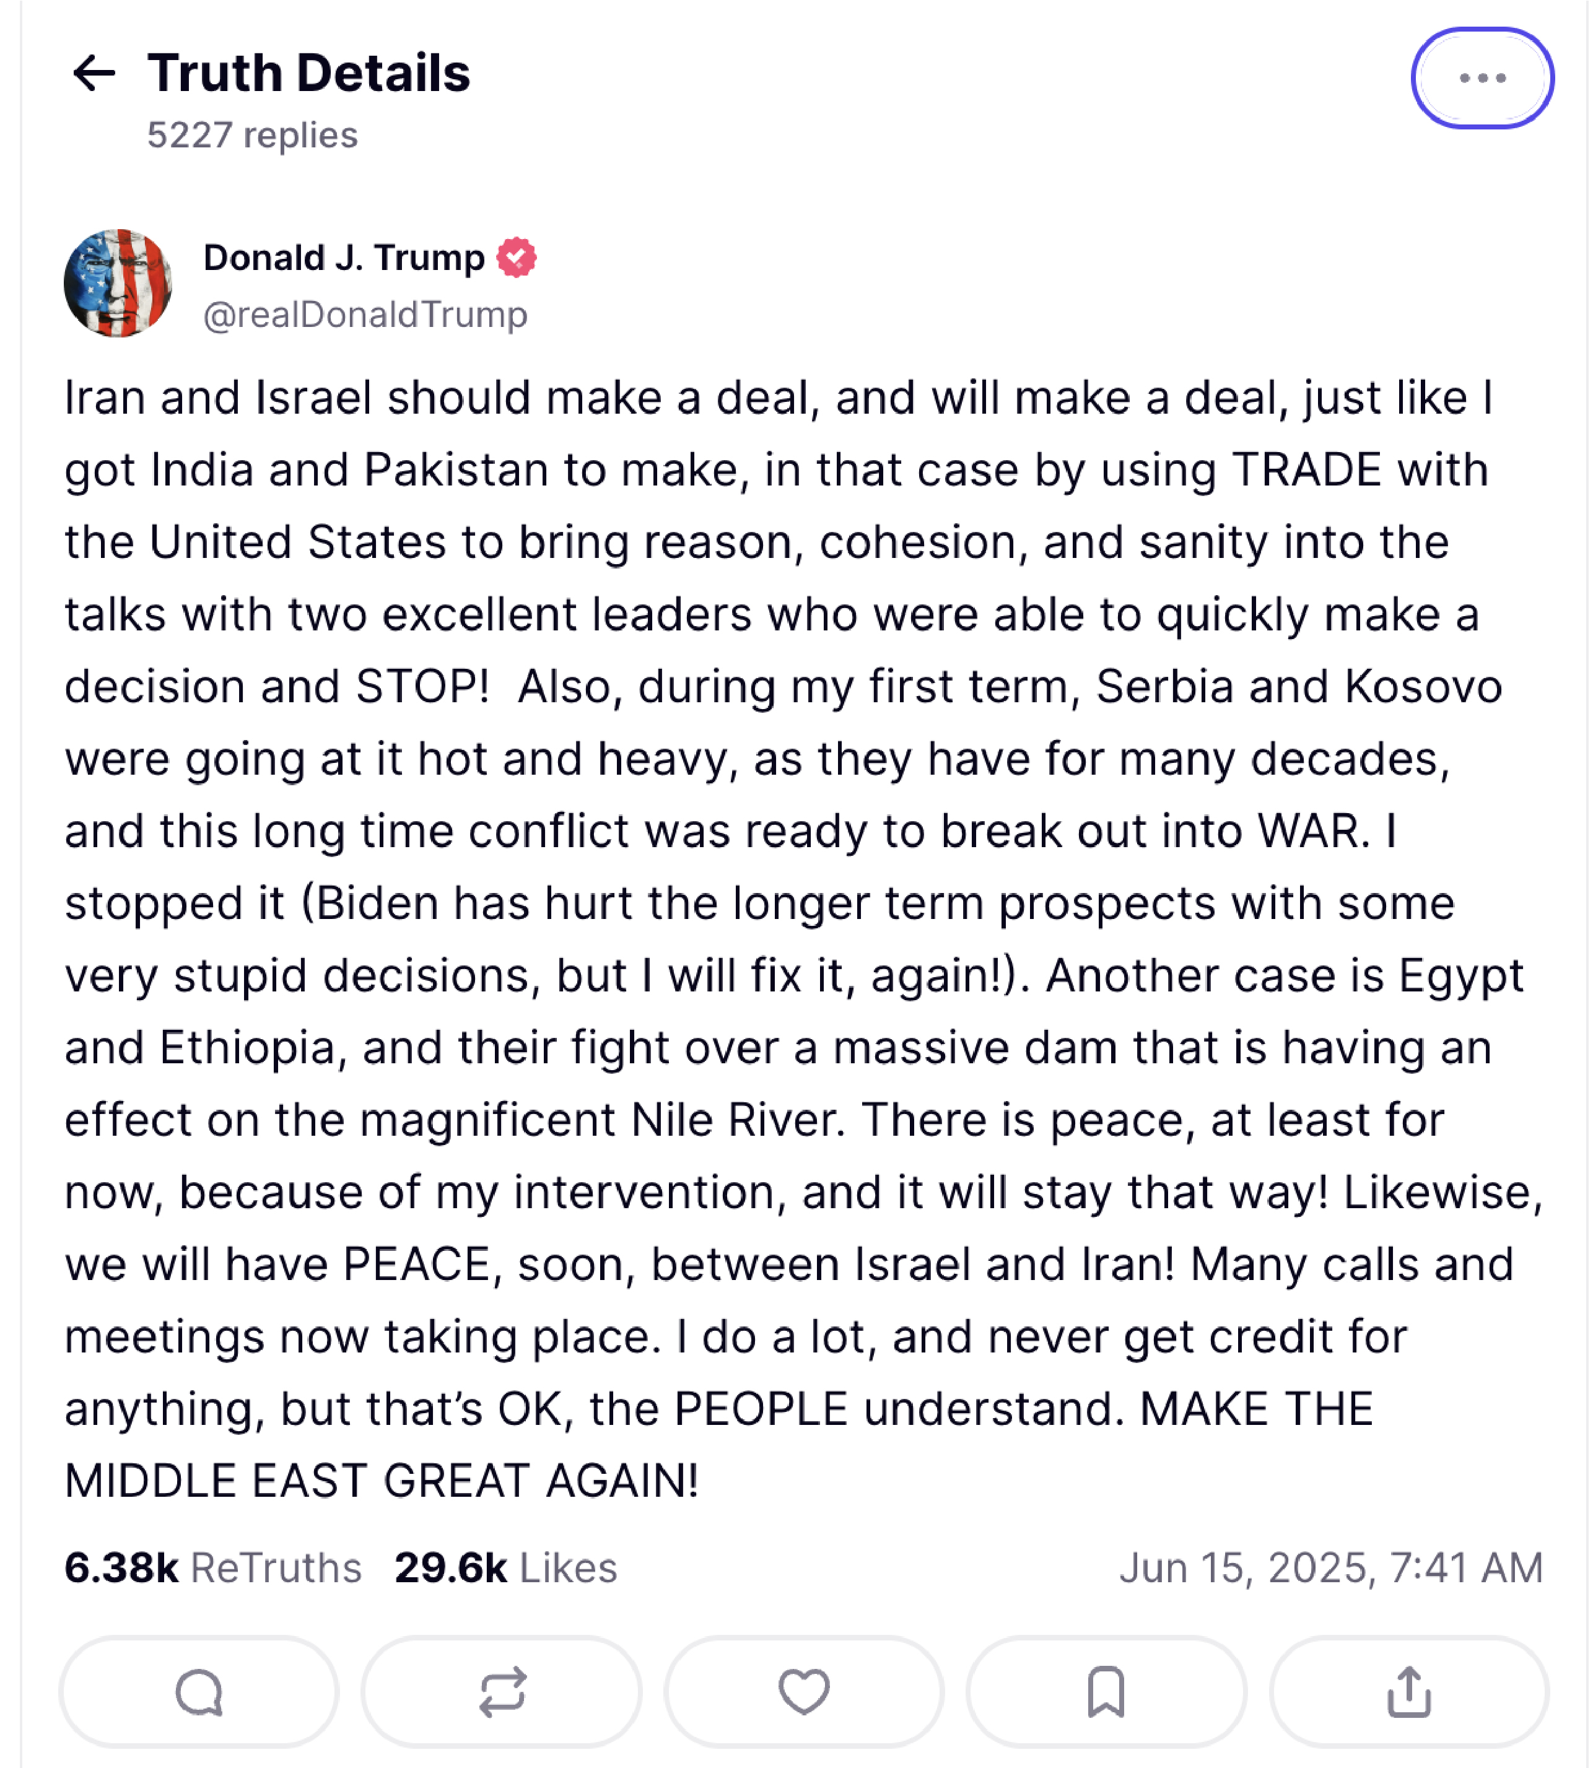ReTruth the post with the arrows icon

click(x=502, y=1691)
